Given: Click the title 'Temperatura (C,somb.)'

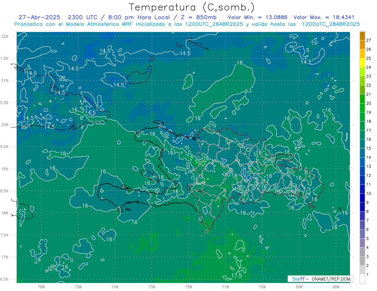Looking at the screenshot, I should coord(192,7).
